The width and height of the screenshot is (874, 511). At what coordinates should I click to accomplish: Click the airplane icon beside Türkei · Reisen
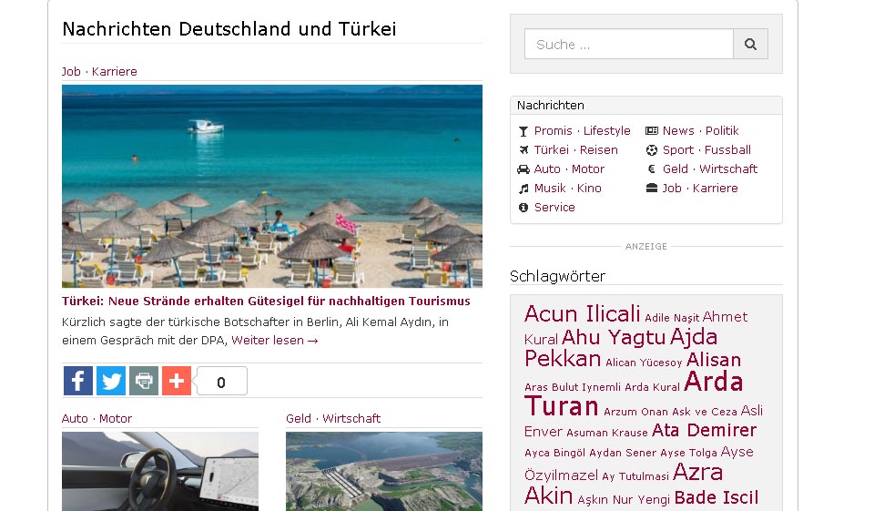point(523,150)
